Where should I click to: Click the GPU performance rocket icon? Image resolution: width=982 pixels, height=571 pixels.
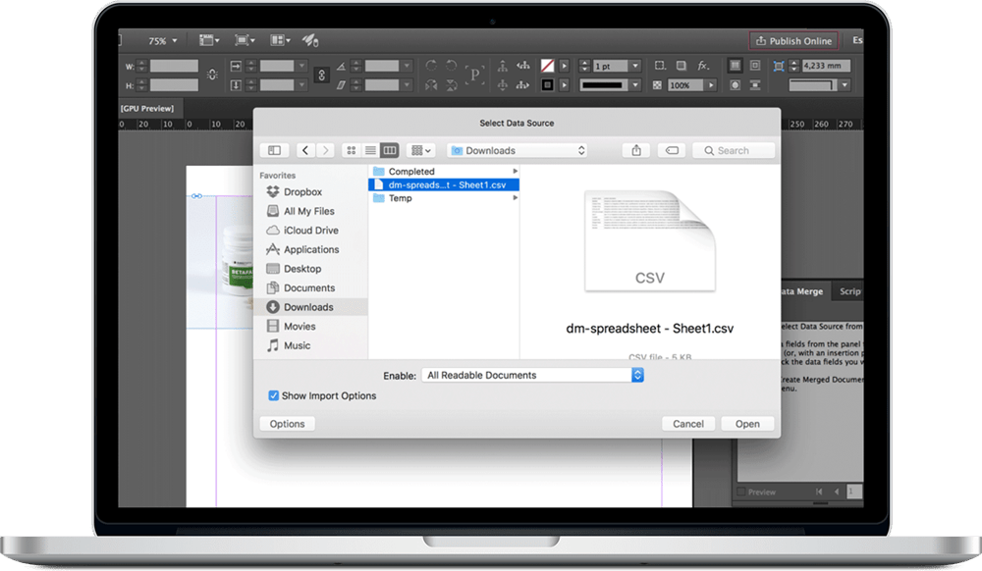310,40
